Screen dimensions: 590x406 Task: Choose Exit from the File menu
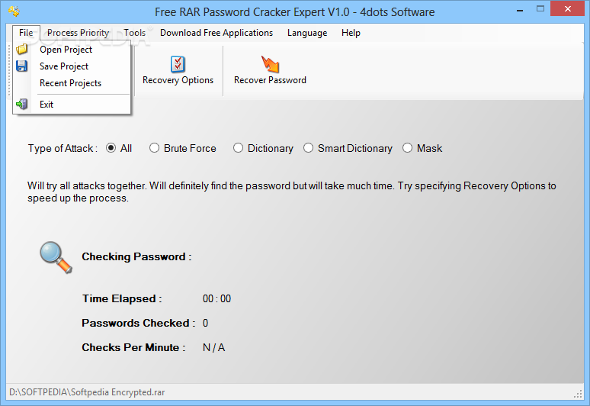point(72,105)
